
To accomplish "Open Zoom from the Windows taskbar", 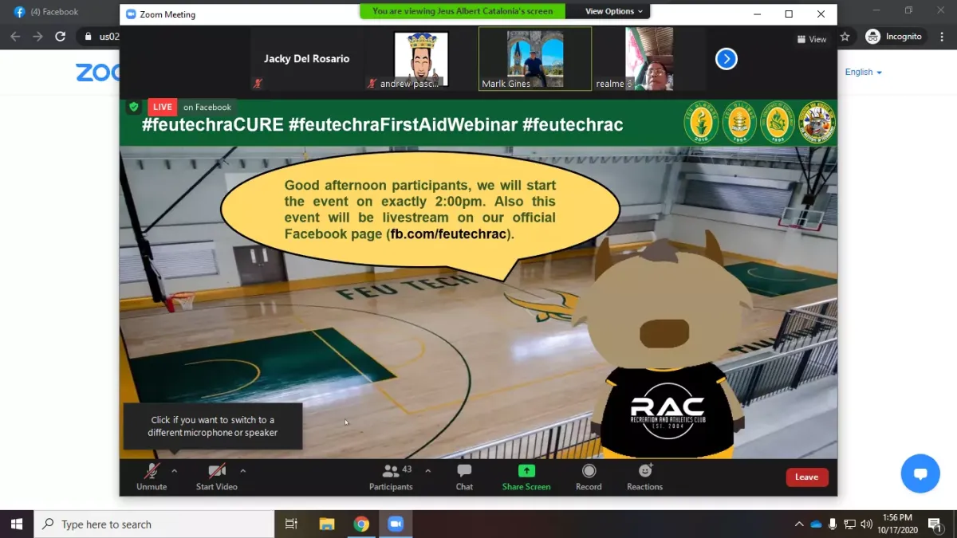I will tap(396, 524).
